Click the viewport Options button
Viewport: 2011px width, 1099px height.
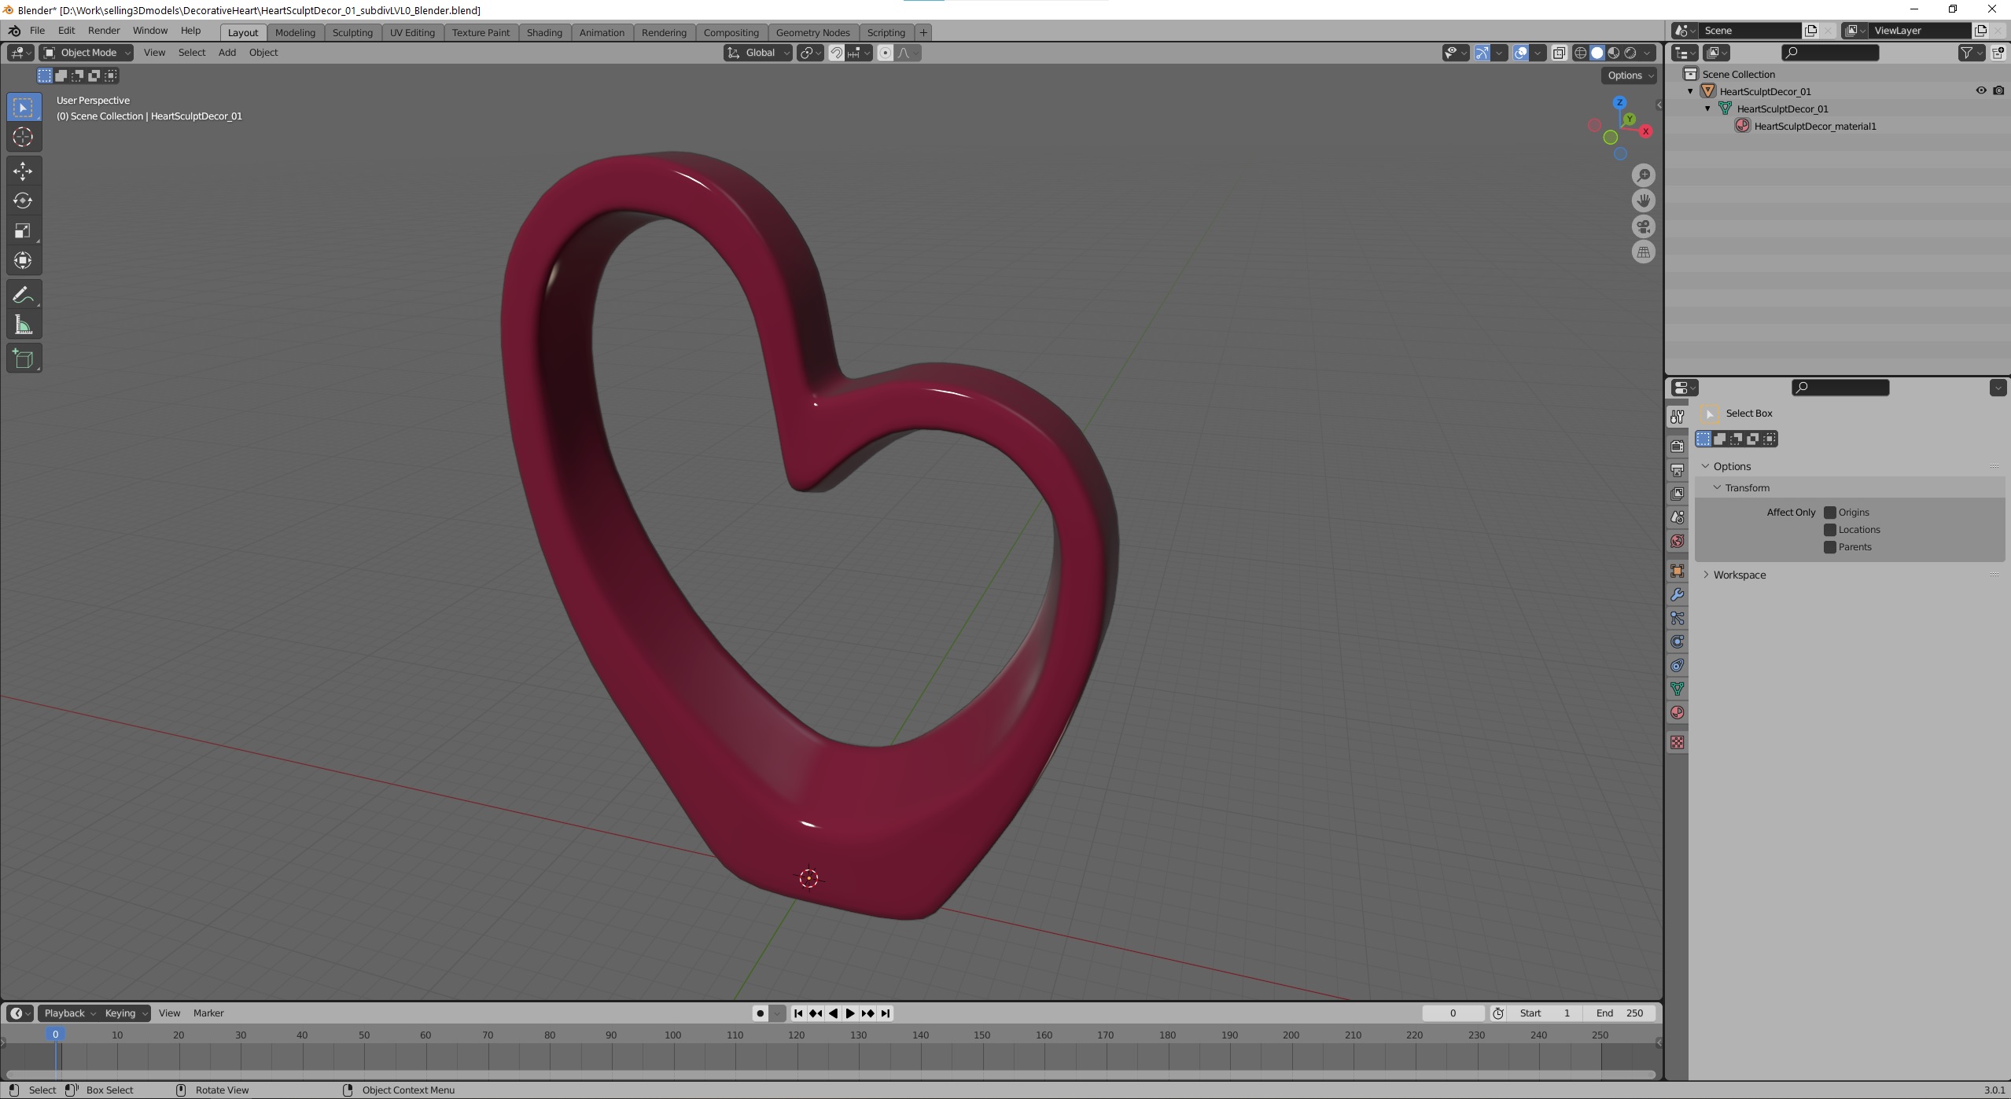pos(1630,75)
